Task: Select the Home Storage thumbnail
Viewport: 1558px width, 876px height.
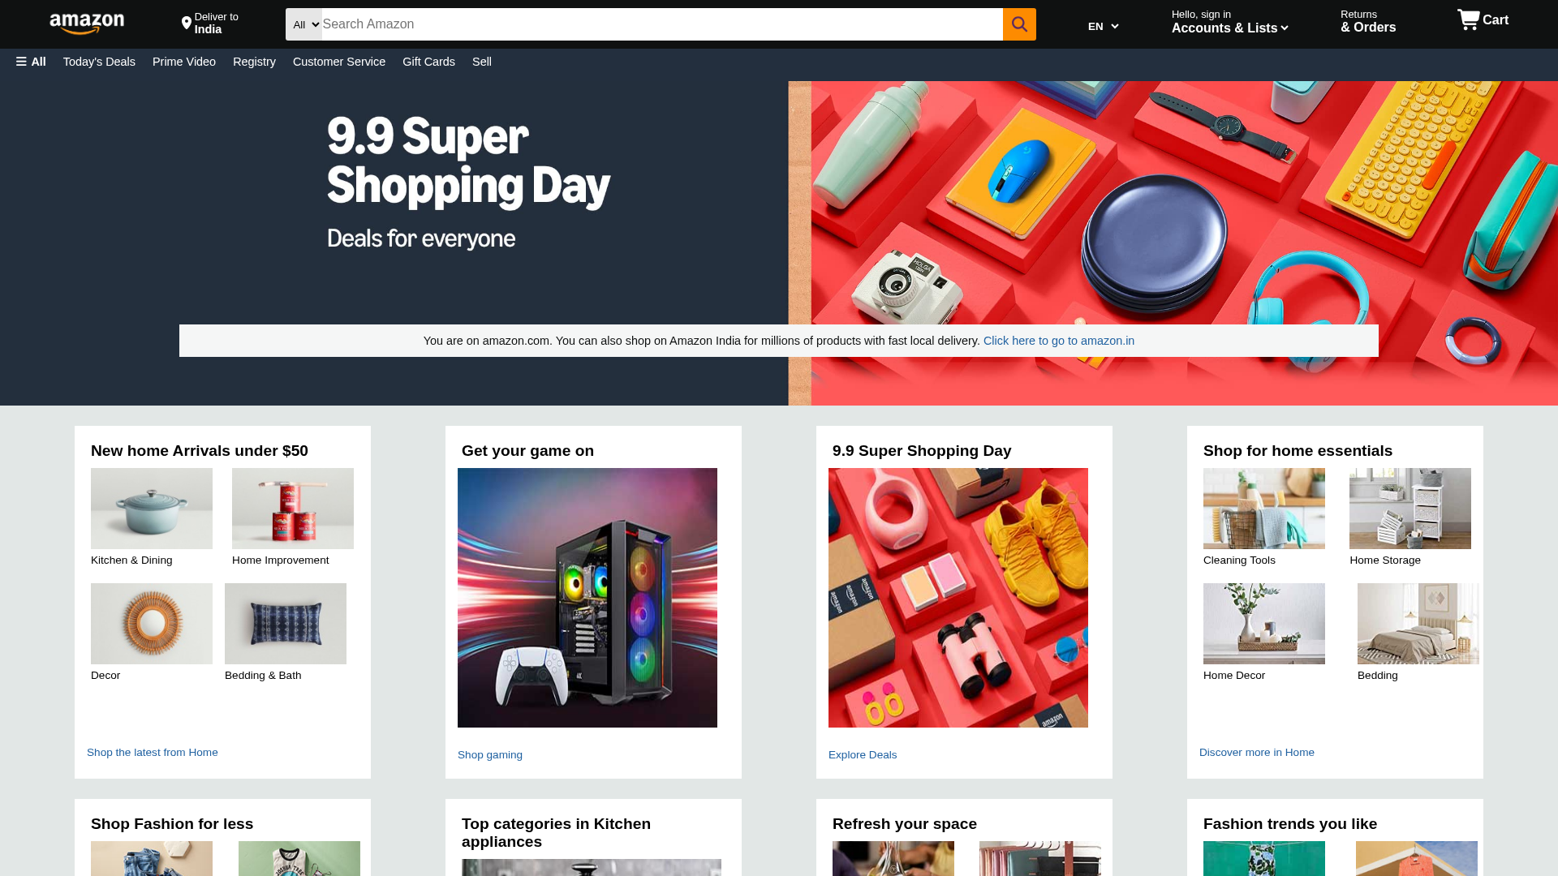Action: (1410, 509)
